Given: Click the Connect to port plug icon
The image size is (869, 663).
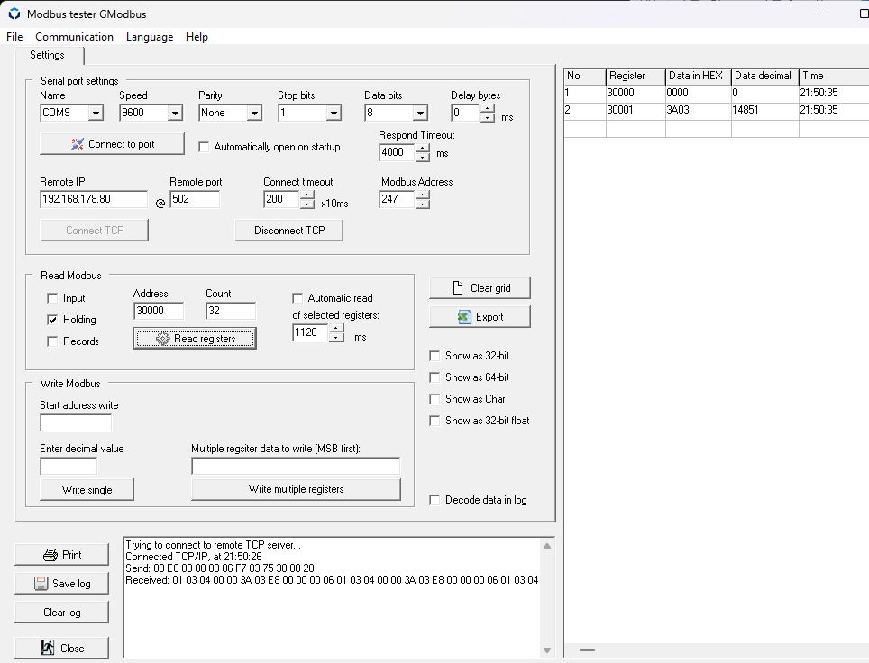Looking at the screenshot, I should 77,144.
